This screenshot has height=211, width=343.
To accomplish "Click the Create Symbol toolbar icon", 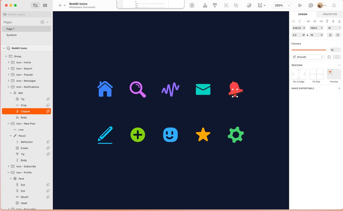I will [x=192, y=5].
